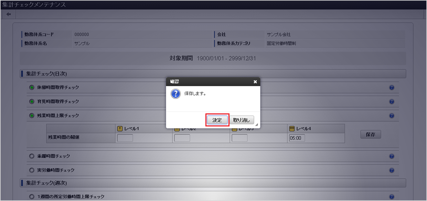Focus the レベル1 残業時間の閾値 input field
The image size is (427, 201).
[x=125, y=138]
